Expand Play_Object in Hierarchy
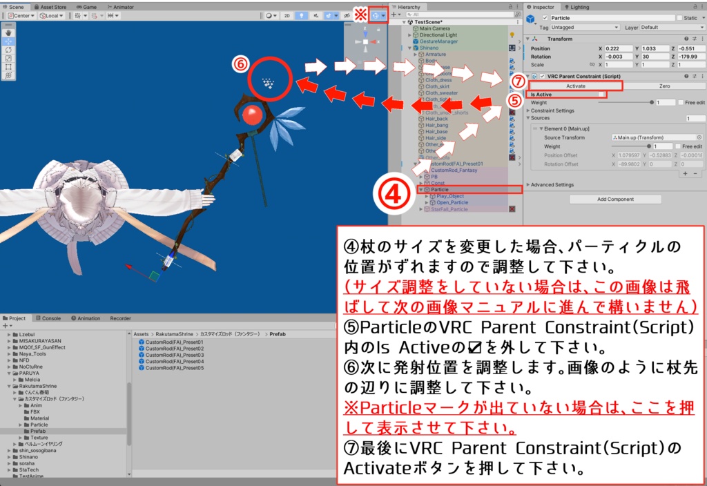Image resolution: width=707 pixels, height=486 pixels. click(427, 196)
